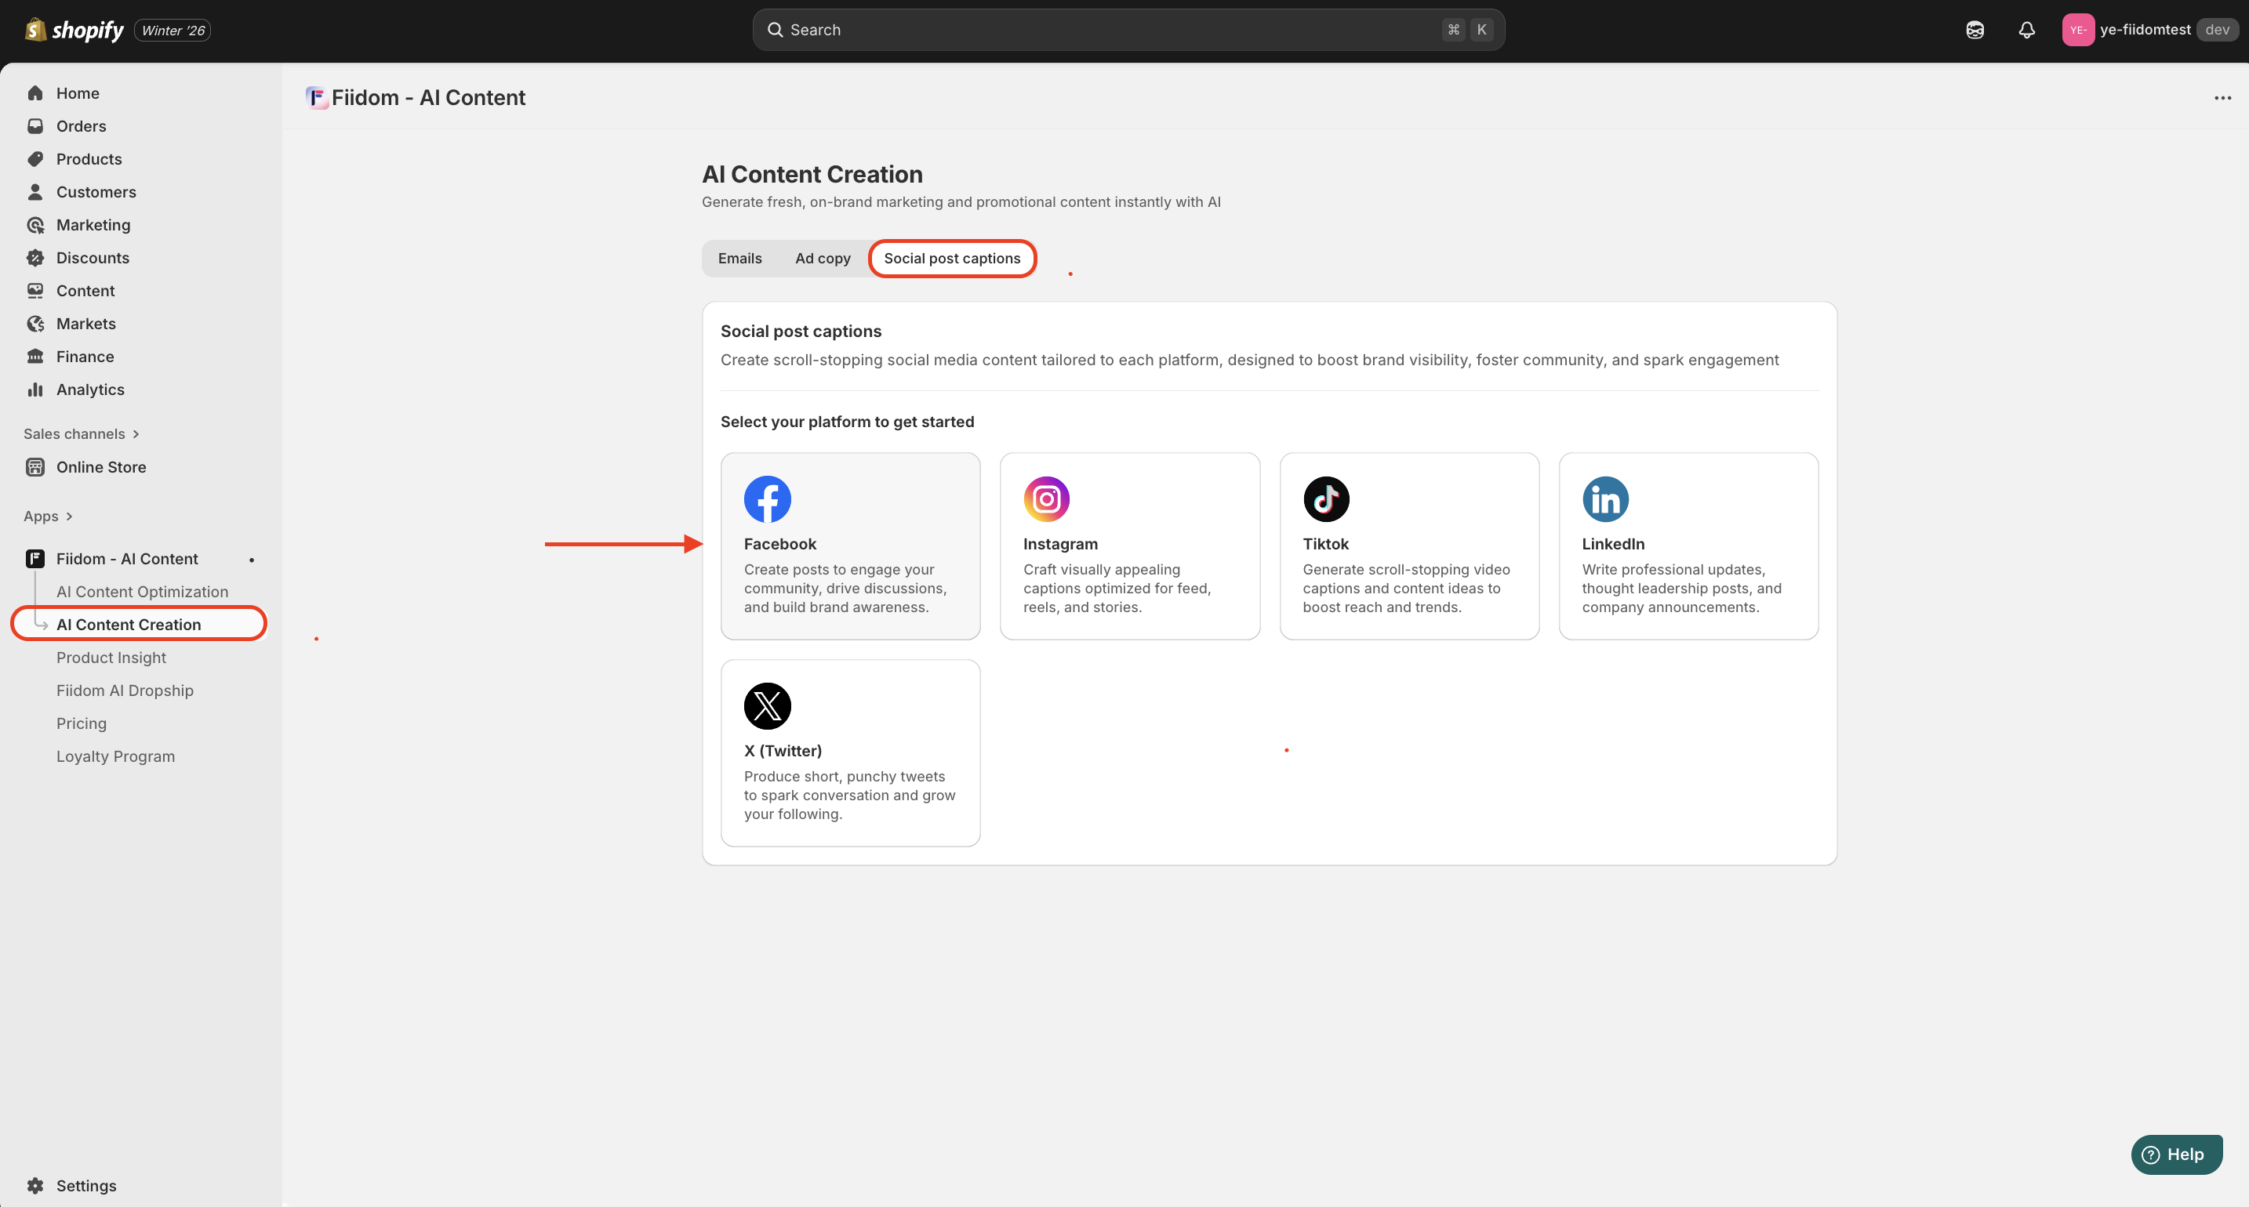Expand the Sales channels section
The height and width of the screenshot is (1207, 2249).
point(82,433)
